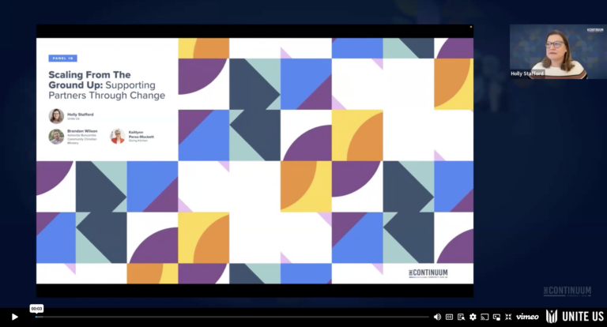Open the Vimeo logo link

pos(527,317)
